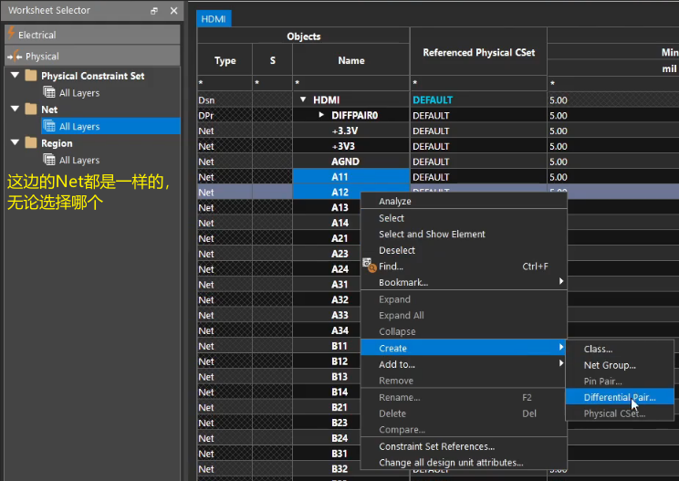Click the Name column filter field
679x481 pixels.
point(350,83)
